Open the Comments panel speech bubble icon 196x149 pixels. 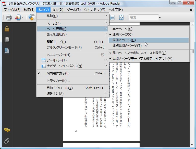pos(7,130)
